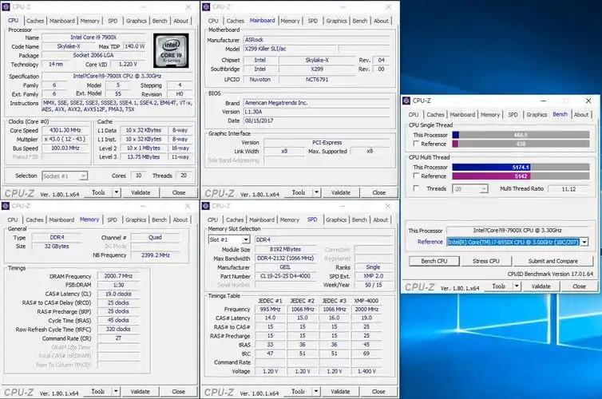Click the Manufacturer value ASRock
Screen dimensions: 602x399
click(317, 40)
